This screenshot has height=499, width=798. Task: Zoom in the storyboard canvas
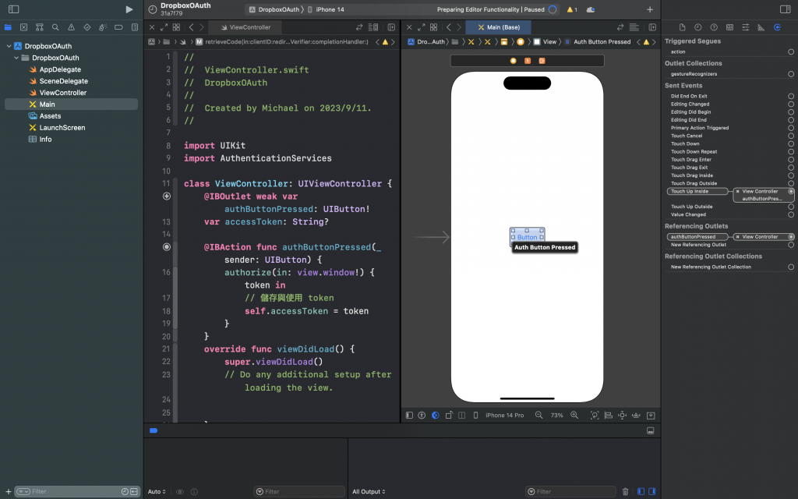tap(574, 415)
